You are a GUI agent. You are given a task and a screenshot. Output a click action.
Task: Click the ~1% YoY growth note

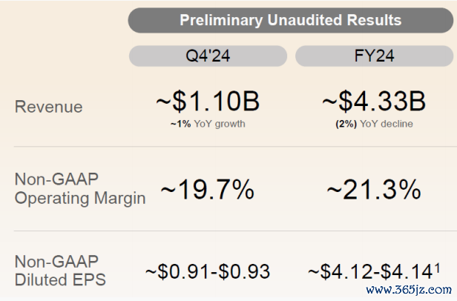point(208,124)
